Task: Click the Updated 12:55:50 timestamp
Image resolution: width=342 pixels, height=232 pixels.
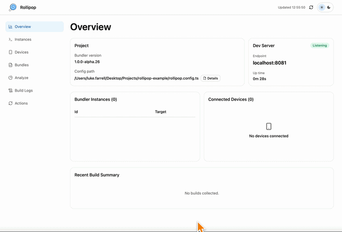Action: [x=292, y=8]
